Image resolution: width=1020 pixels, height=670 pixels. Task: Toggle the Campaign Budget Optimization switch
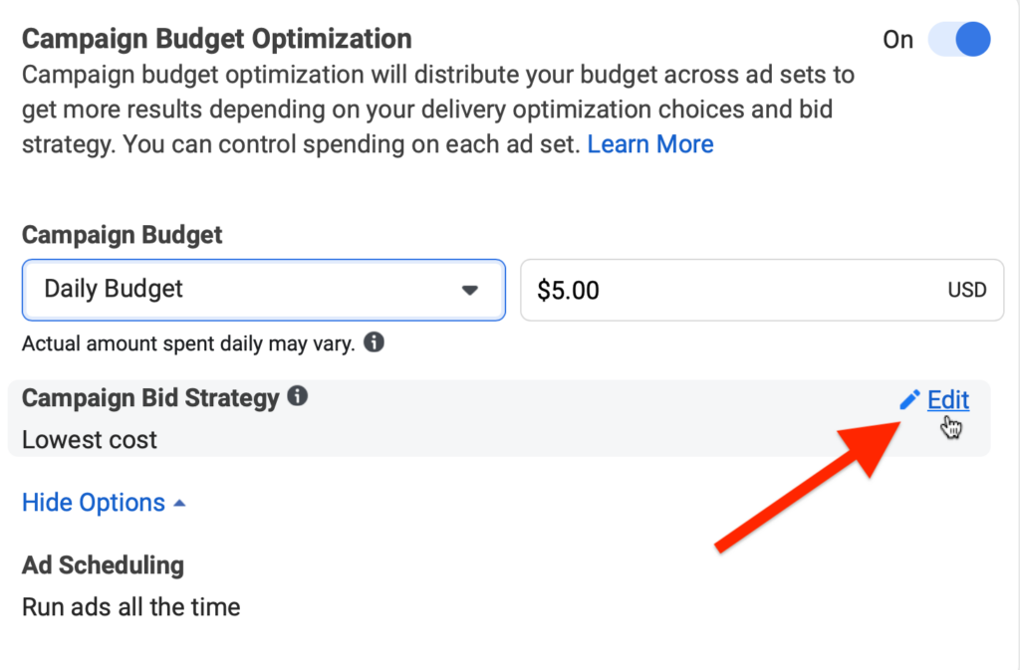point(959,40)
